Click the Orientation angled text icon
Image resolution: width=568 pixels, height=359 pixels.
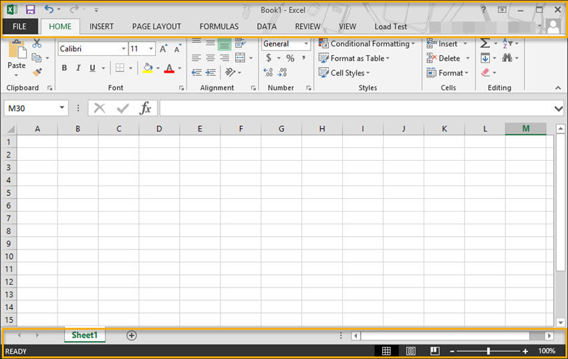click(230, 72)
